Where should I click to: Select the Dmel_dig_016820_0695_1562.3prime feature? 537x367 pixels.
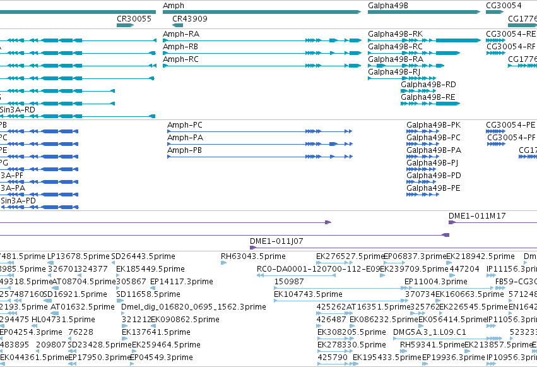pyautogui.click(x=124, y=313)
